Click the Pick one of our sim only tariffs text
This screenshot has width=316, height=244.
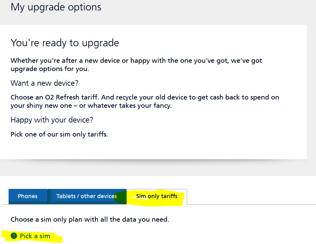coord(59,134)
